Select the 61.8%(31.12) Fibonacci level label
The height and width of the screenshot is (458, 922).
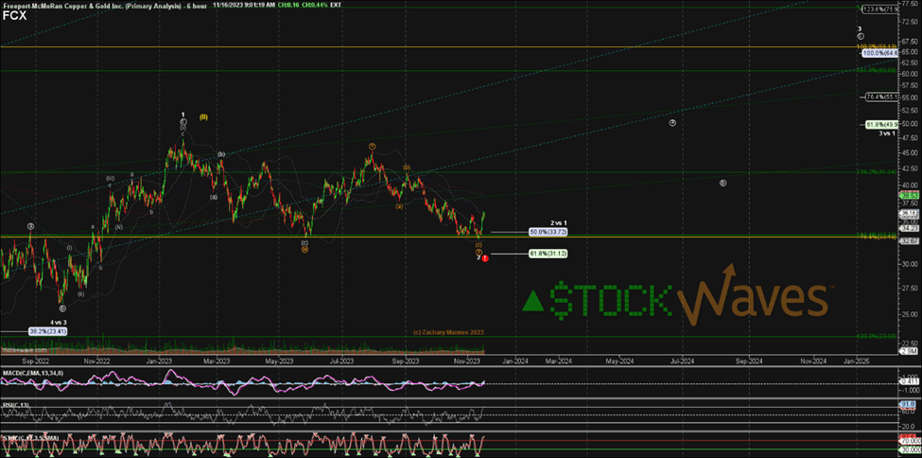pyautogui.click(x=548, y=253)
